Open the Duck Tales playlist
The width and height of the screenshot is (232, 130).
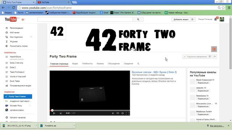[14, 81]
